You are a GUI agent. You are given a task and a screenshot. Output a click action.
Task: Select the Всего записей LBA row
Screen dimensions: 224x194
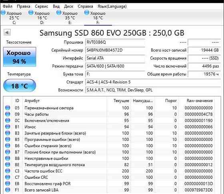(x=109, y=190)
